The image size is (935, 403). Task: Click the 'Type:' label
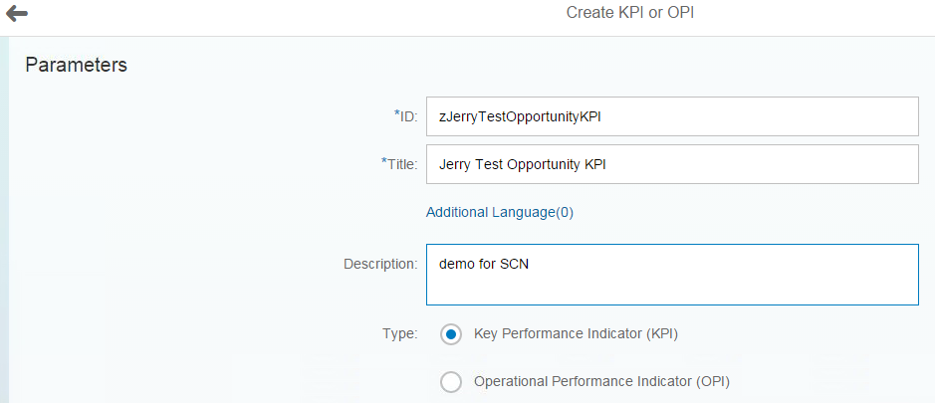400,334
